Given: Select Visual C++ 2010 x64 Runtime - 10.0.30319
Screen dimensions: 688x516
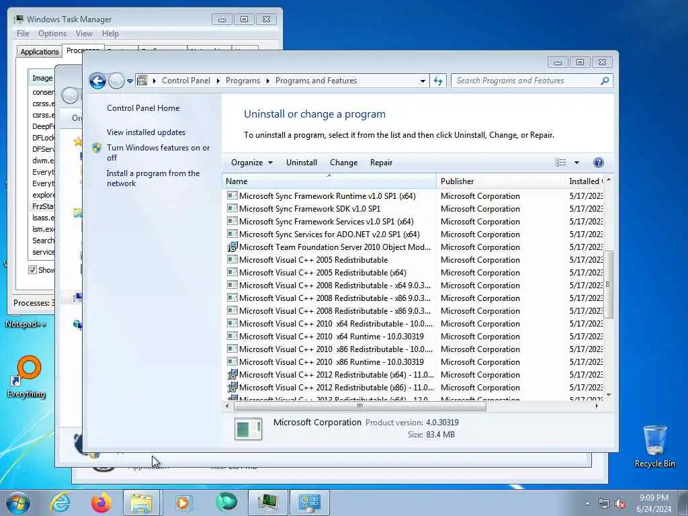Looking at the screenshot, I should point(331,337).
